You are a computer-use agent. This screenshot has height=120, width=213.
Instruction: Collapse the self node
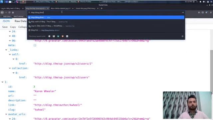click(x=10, y=54)
